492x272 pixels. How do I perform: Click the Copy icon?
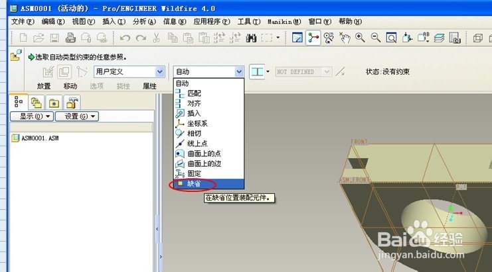click(x=172, y=38)
